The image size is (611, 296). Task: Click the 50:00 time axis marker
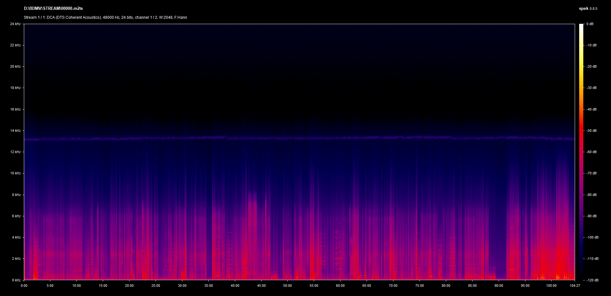pos(287,286)
